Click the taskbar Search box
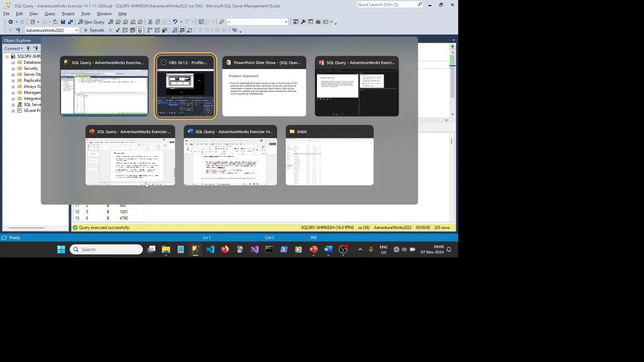Image resolution: width=644 pixels, height=362 pixels. [106, 249]
